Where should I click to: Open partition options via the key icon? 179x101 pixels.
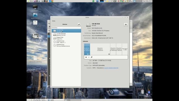coord(91,57)
